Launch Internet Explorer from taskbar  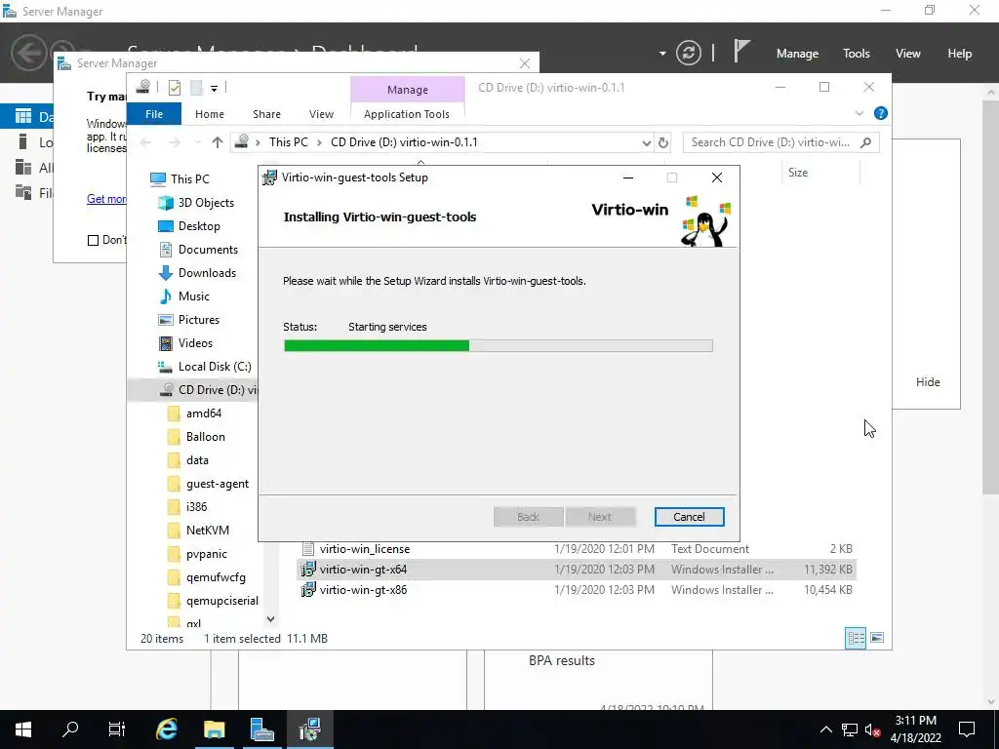click(167, 729)
